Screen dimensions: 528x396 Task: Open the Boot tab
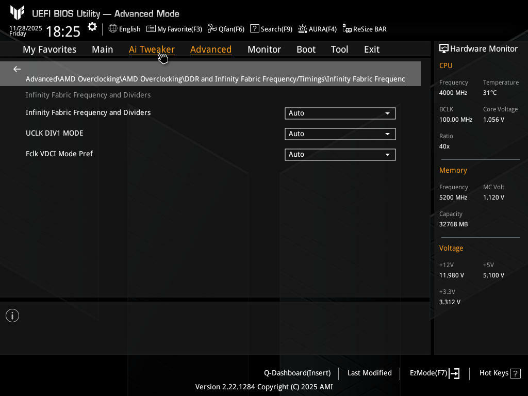click(x=306, y=49)
